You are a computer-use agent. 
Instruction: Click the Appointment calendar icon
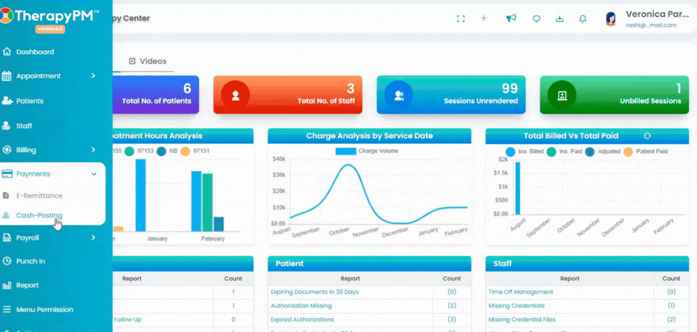pyautogui.click(x=6, y=76)
